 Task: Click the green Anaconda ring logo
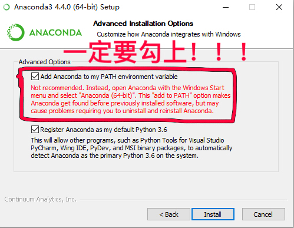(x=16, y=32)
